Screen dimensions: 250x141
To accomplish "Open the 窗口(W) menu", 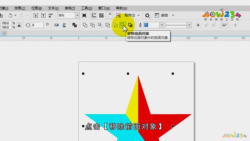I will [104, 8].
